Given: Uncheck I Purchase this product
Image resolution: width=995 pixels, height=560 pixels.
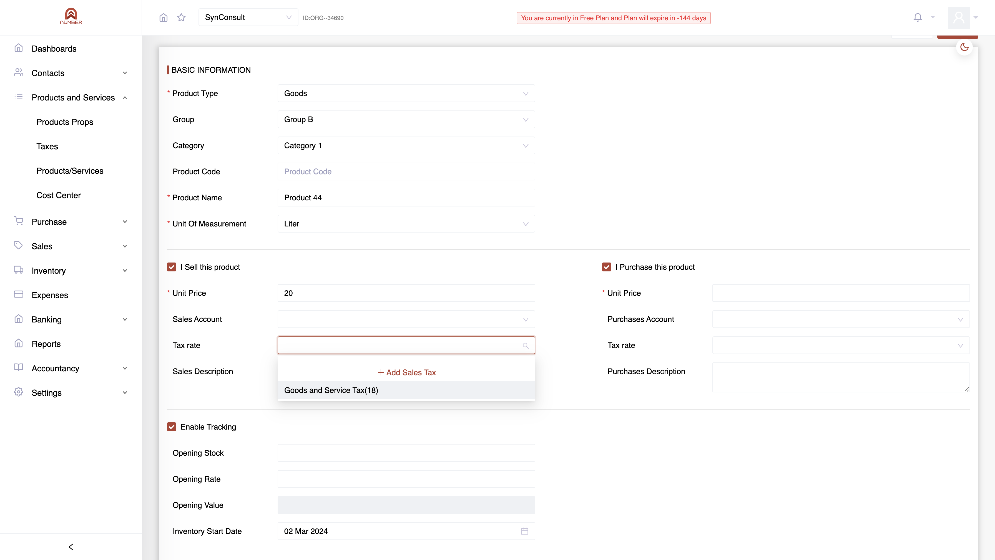Looking at the screenshot, I should pyautogui.click(x=606, y=267).
